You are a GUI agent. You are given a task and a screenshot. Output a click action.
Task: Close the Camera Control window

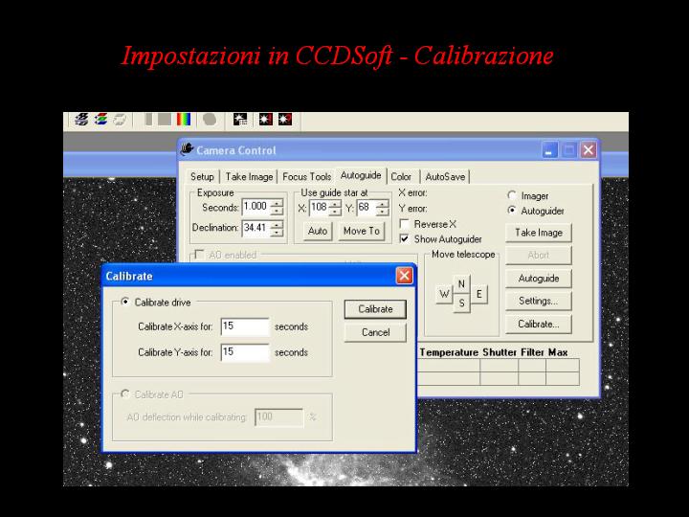588,150
